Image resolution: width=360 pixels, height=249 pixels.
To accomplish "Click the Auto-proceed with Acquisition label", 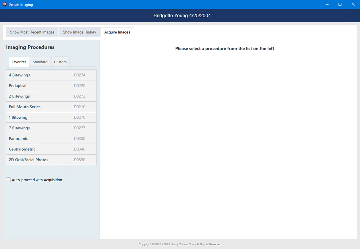I will pos(37,180).
